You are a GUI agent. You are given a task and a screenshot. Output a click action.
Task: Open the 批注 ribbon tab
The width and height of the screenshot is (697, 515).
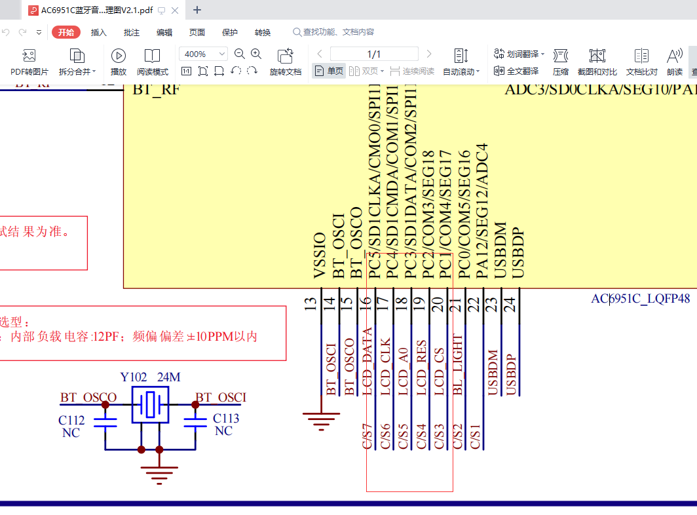(132, 32)
